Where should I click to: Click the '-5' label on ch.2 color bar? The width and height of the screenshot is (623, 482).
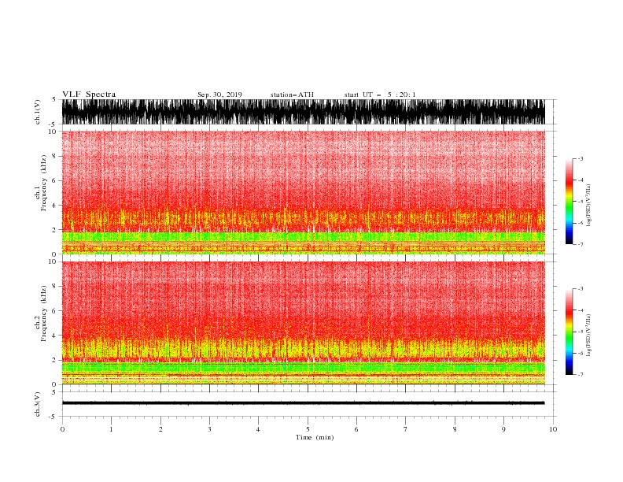[x=581, y=332]
